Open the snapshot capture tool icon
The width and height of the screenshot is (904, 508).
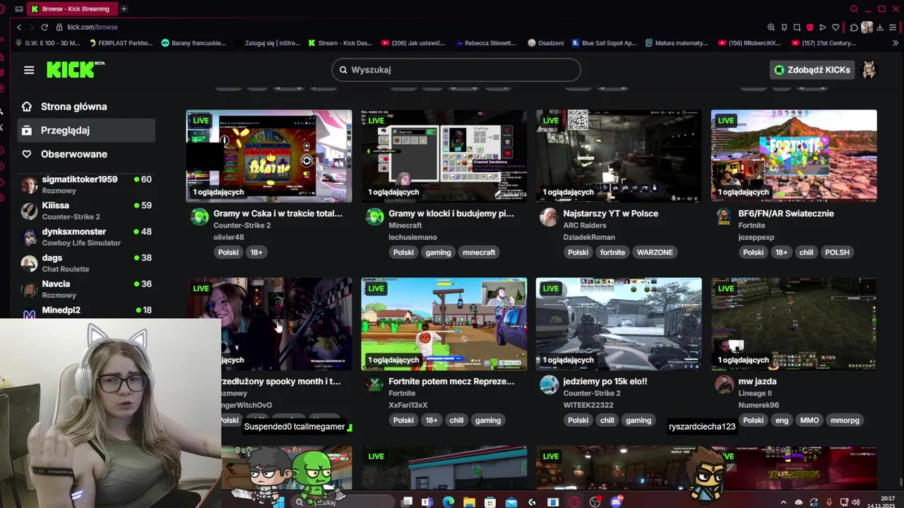point(797,28)
